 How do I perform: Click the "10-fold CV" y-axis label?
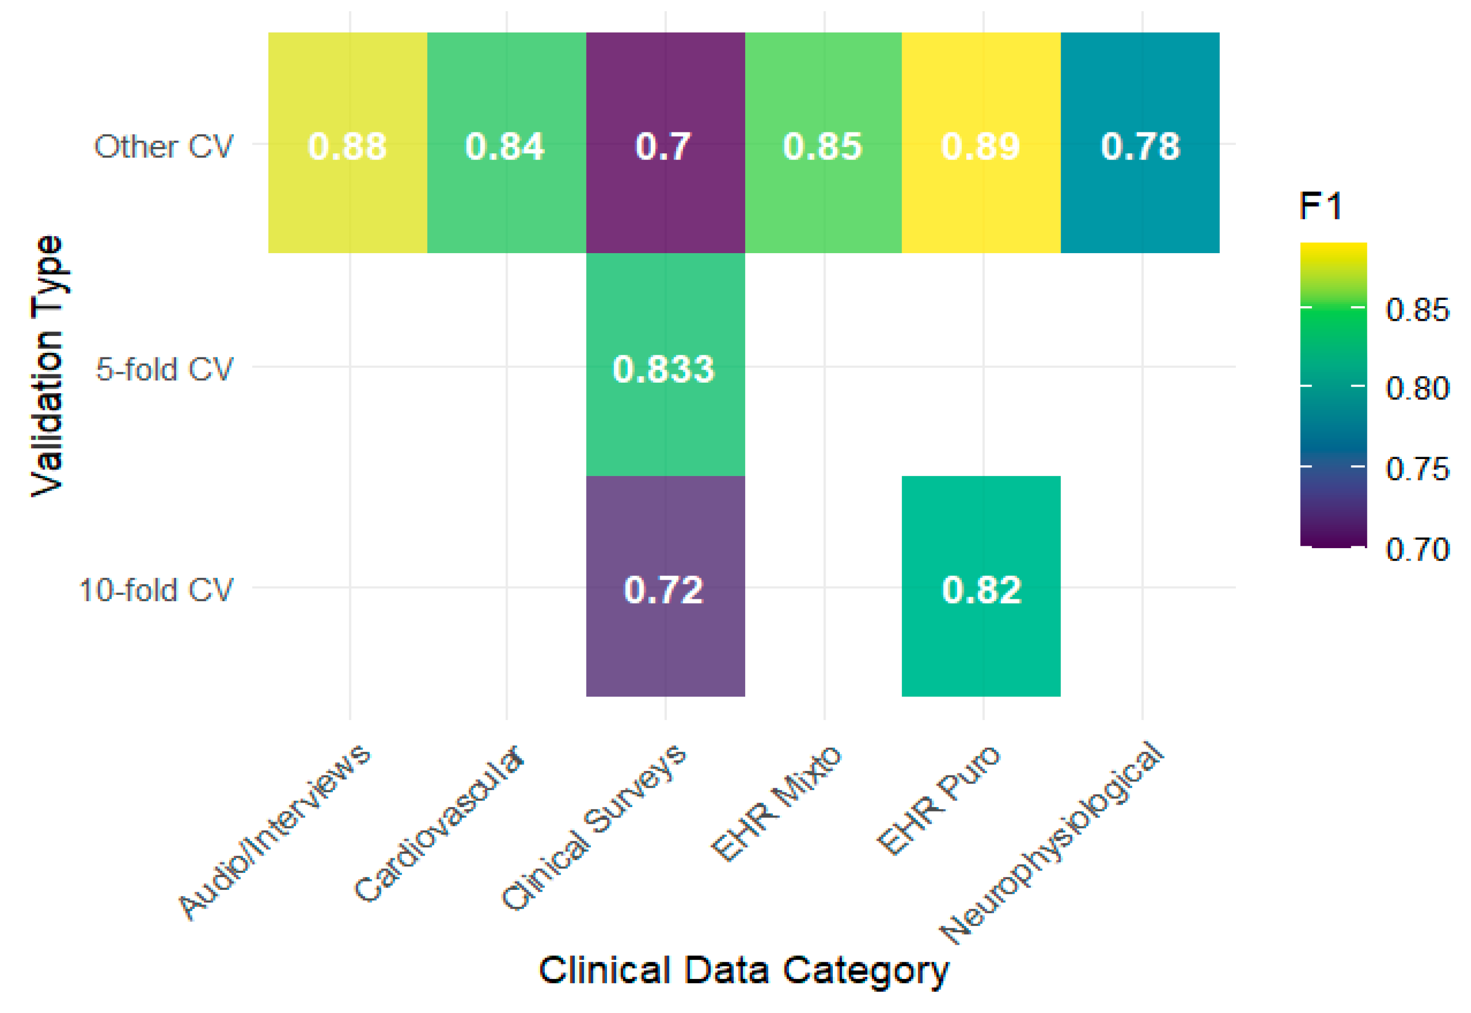tap(155, 589)
